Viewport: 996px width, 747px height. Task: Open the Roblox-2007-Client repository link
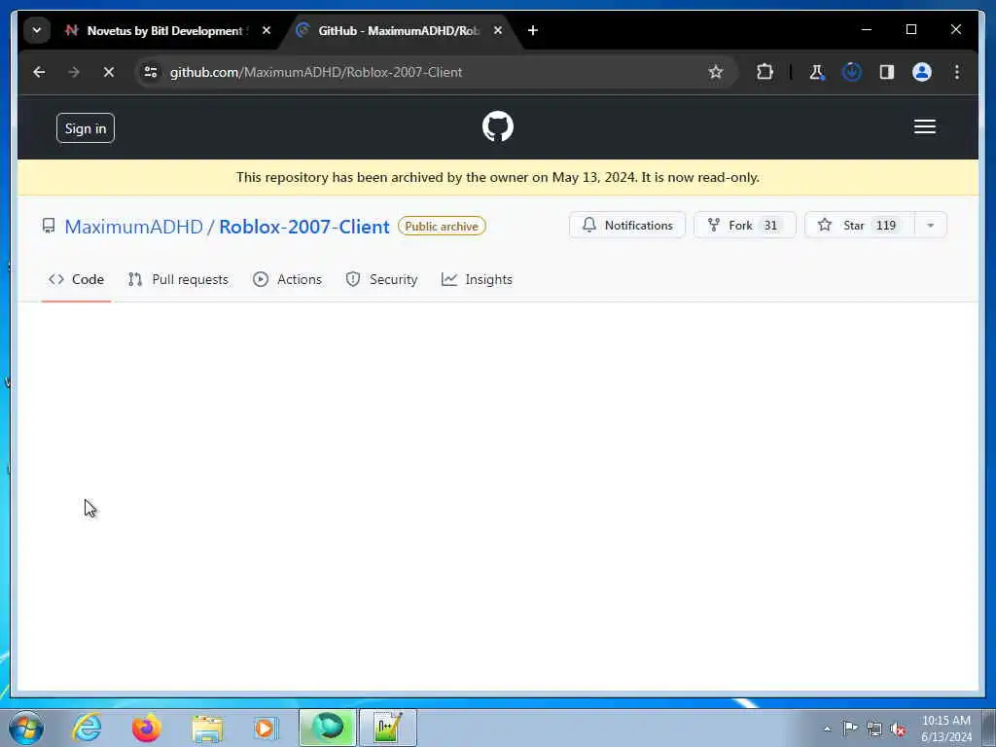click(304, 227)
